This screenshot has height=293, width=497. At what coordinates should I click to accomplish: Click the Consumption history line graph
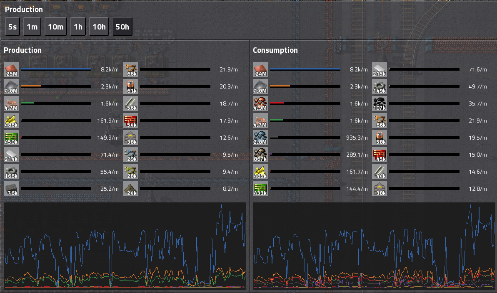click(374, 246)
